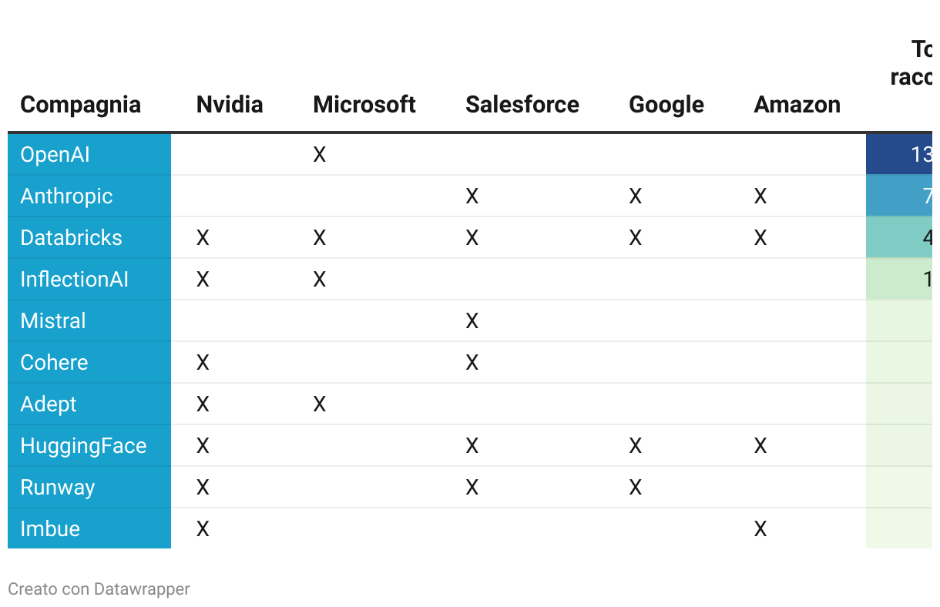Click the X under Microsoft for OpenAI
940x607 pixels.
320,155
